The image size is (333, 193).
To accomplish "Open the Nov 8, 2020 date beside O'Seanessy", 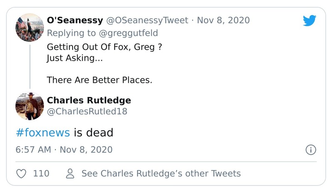I will (223, 20).
